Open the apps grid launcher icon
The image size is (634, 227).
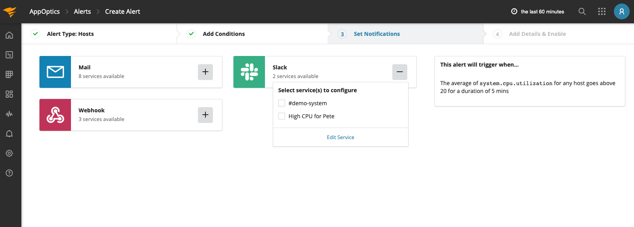(602, 11)
